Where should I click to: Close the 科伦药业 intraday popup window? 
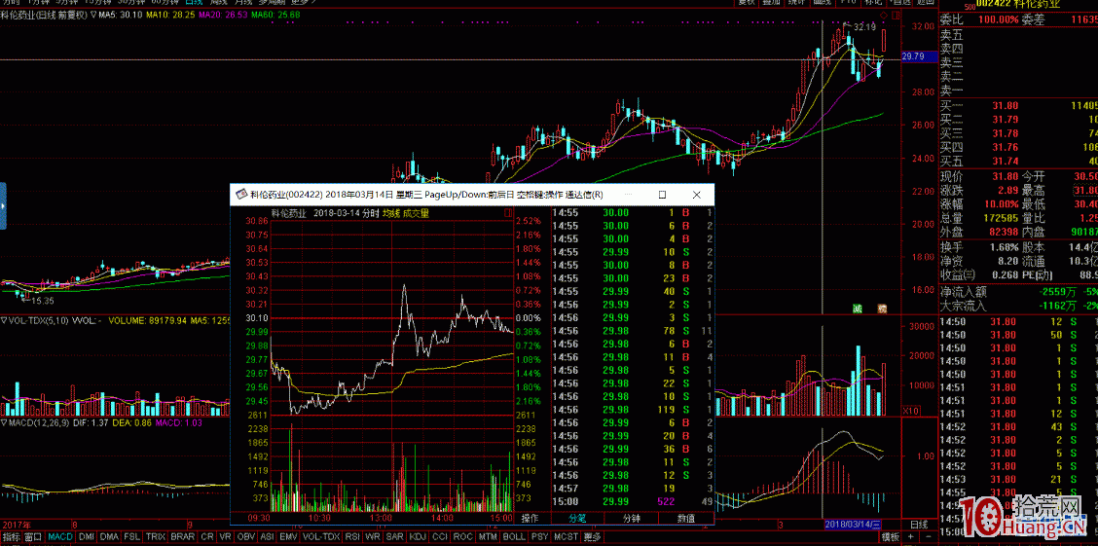coord(696,195)
